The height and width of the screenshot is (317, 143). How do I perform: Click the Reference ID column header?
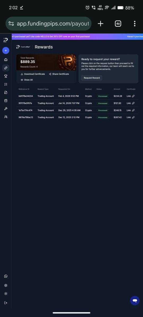click(x=24, y=89)
